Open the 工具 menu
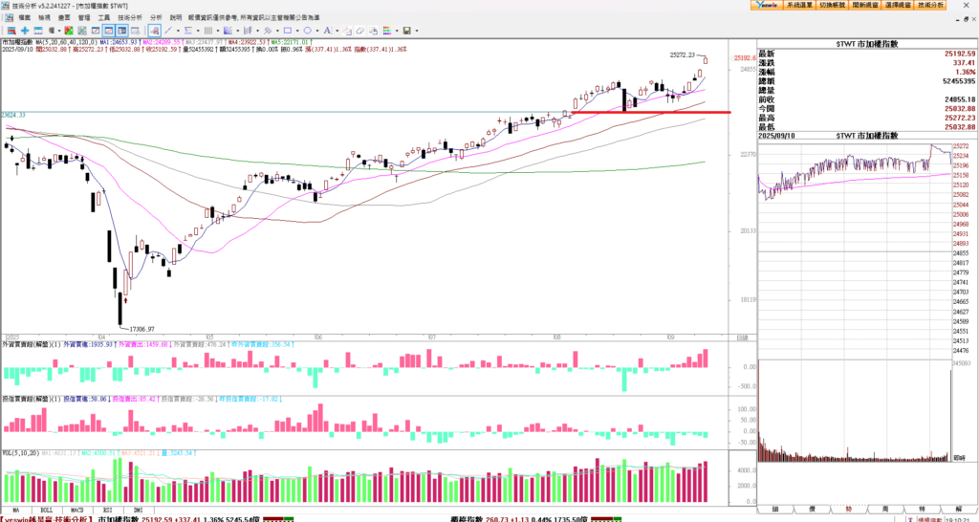 (104, 17)
